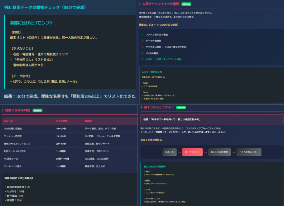Click the heading 3. 実際にかかる時間
The image size is (284, 206).
[x=16, y=110]
